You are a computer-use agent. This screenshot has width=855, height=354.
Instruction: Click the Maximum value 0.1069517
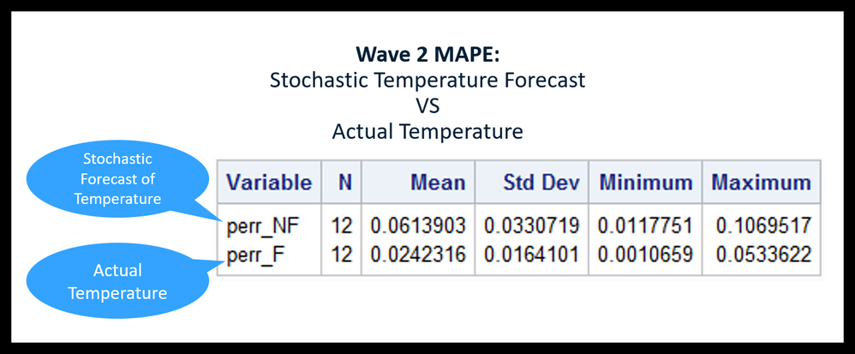point(761,227)
